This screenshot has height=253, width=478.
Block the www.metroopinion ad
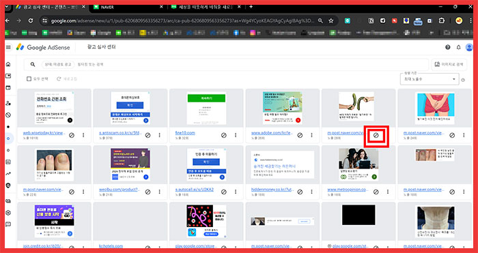(x=376, y=192)
